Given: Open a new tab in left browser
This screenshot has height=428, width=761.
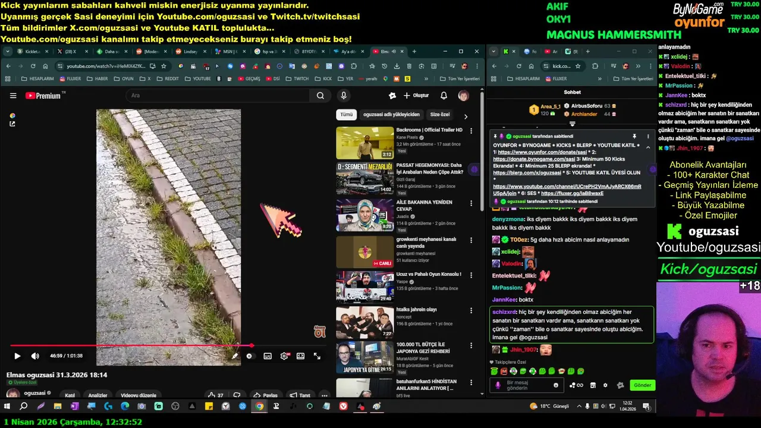Looking at the screenshot, I should click(x=414, y=52).
